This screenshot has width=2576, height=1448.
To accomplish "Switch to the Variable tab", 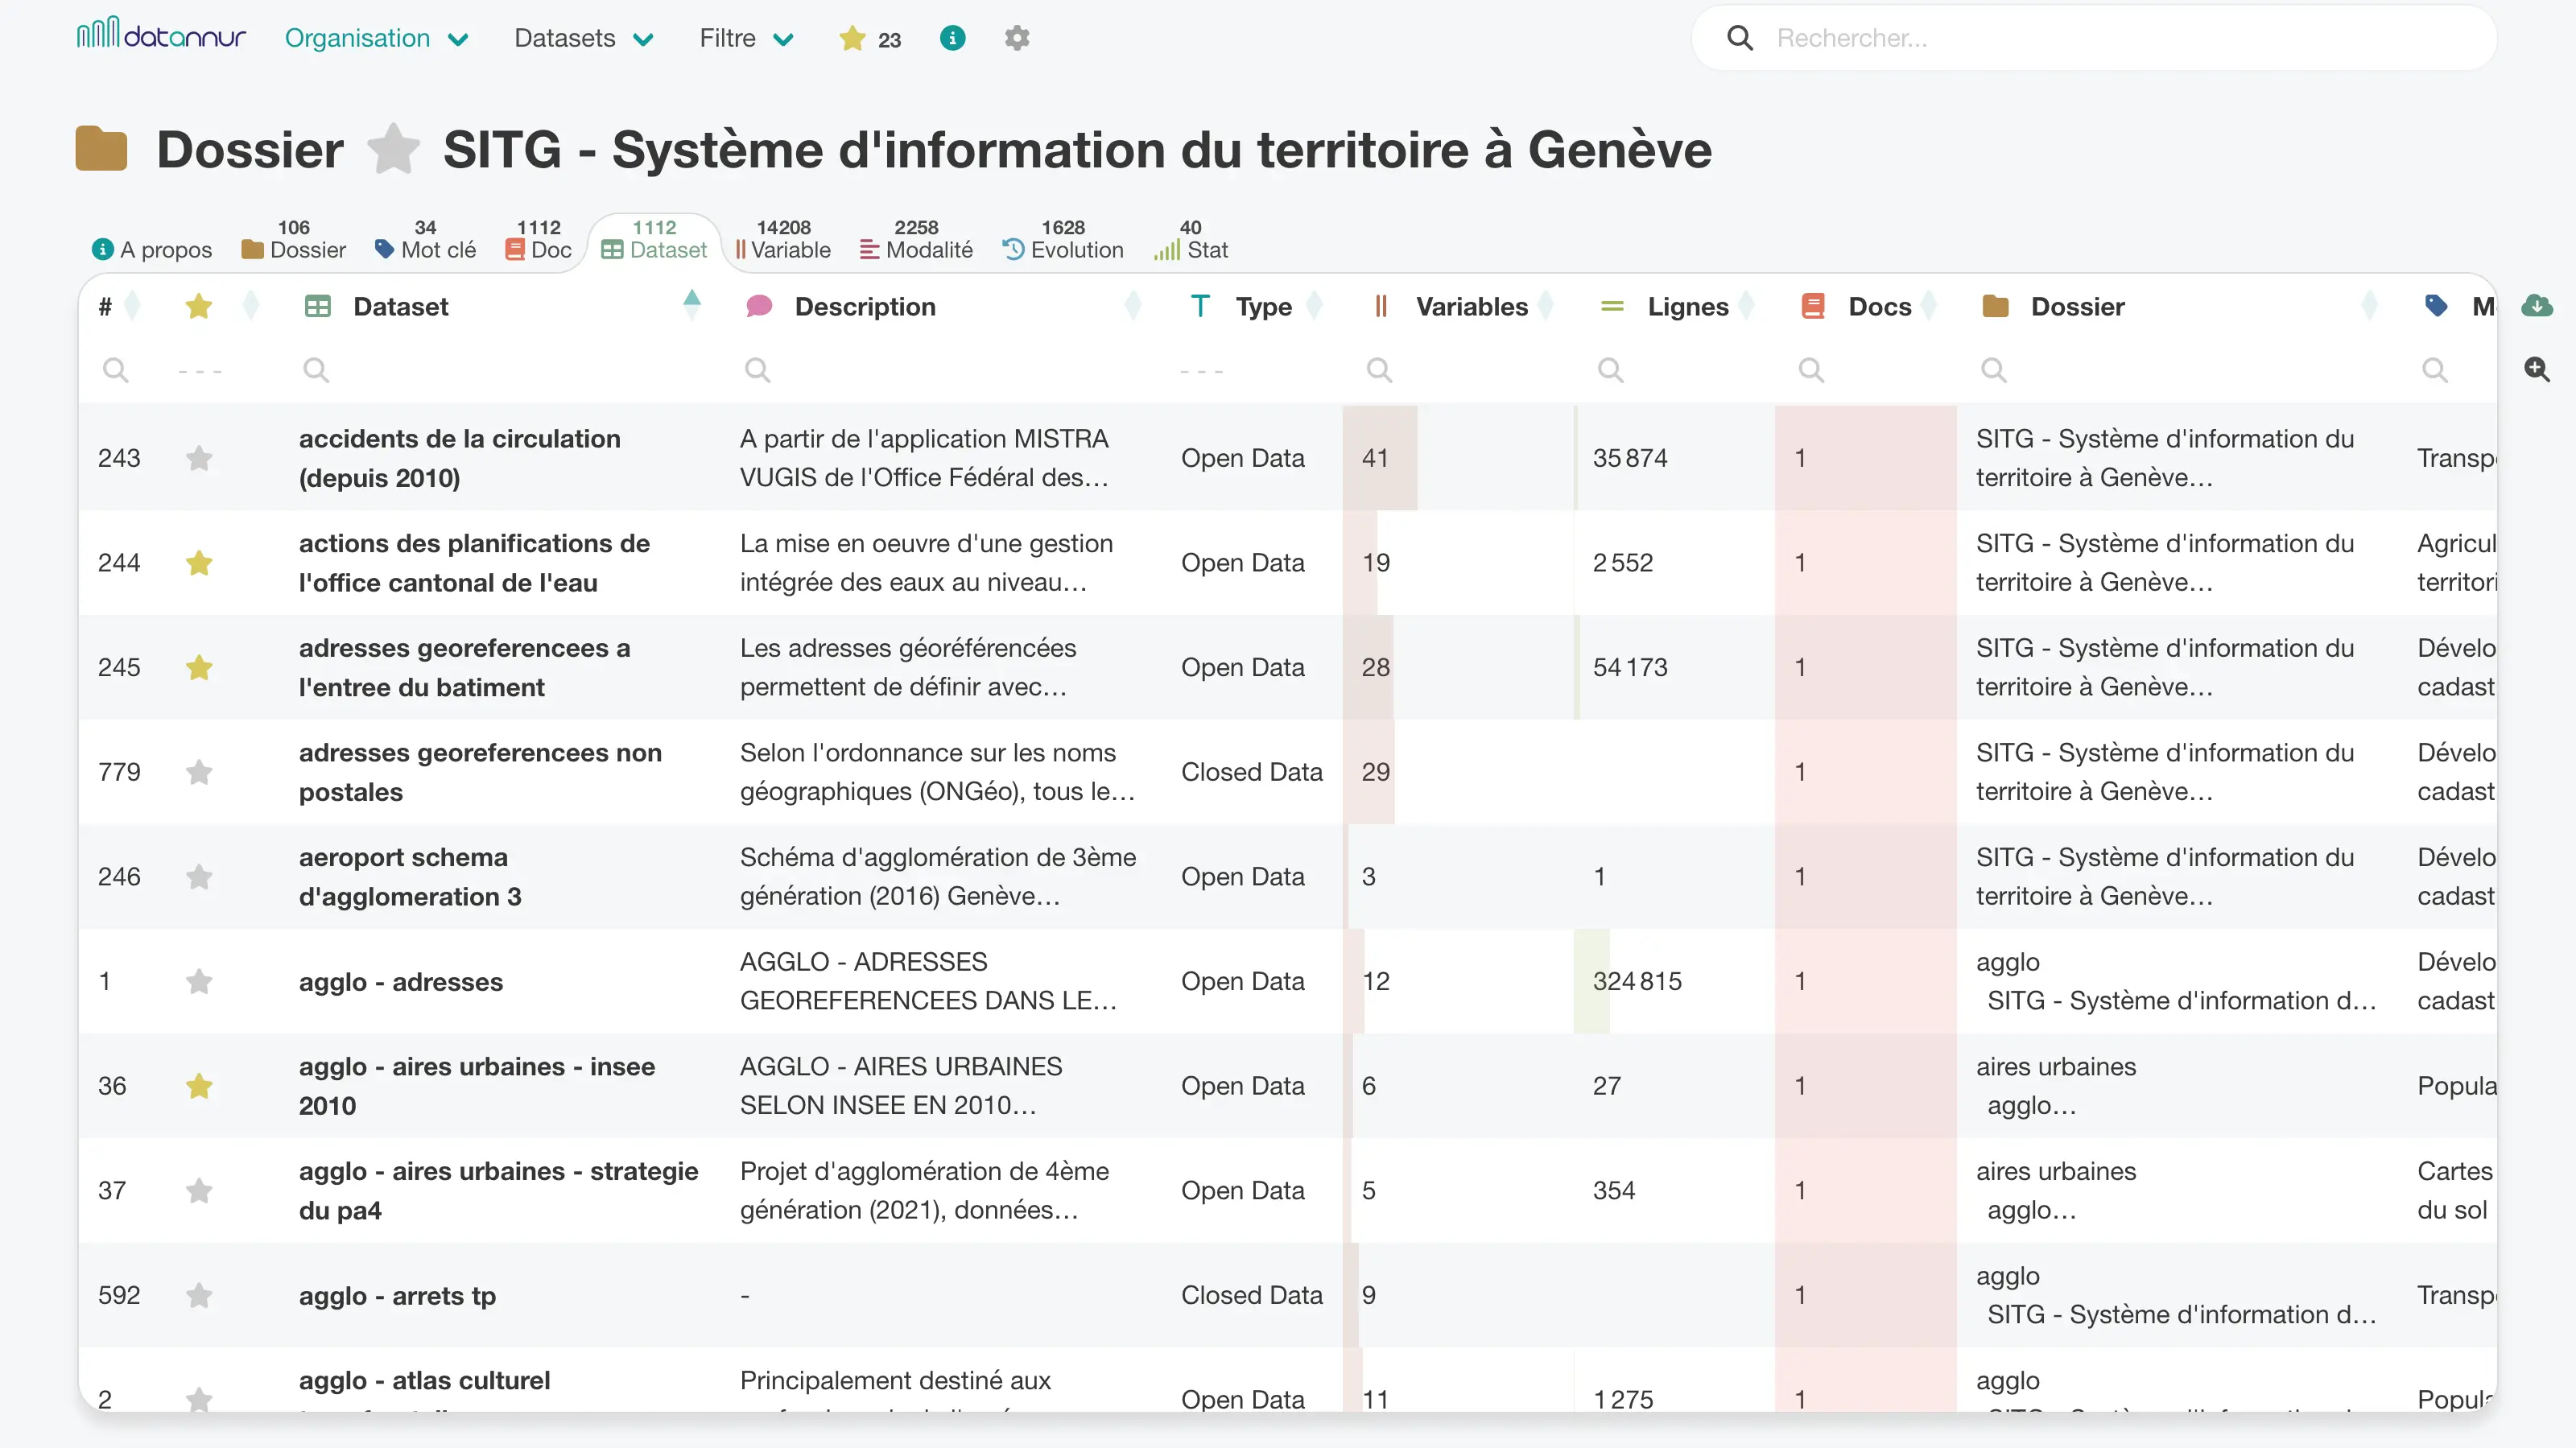I will (783, 241).
